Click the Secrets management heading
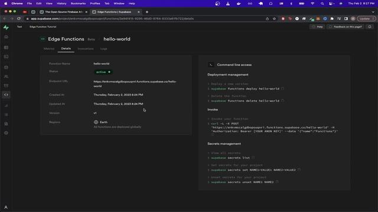378x212 pixels. pyautogui.click(x=224, y=144)
